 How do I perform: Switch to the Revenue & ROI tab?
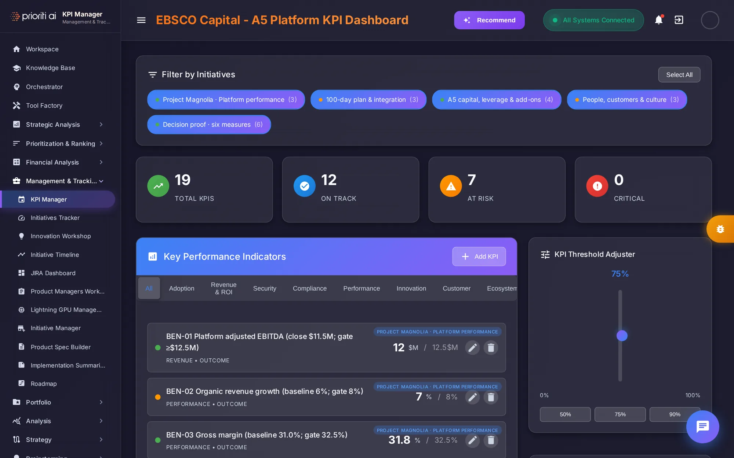pos(224,288)
